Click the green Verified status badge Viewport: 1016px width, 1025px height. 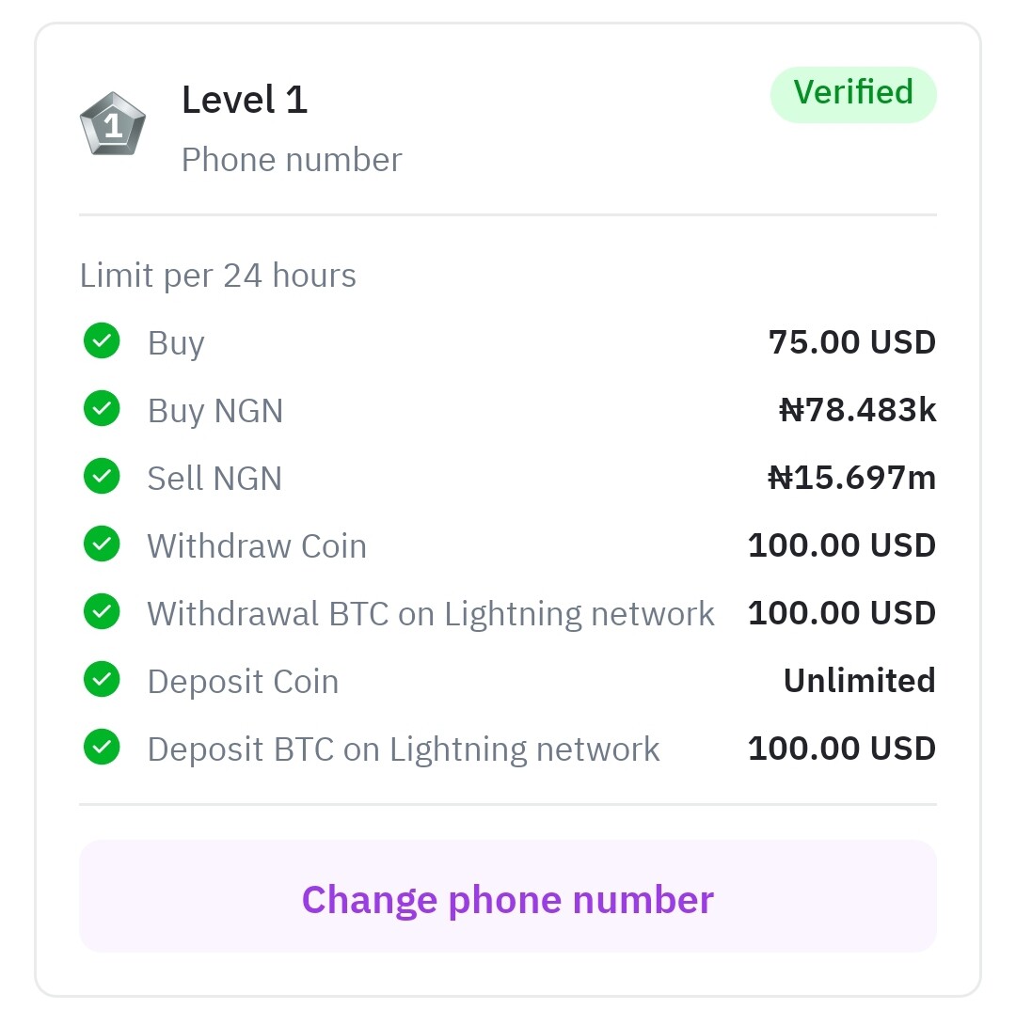(x=853, y=94)
